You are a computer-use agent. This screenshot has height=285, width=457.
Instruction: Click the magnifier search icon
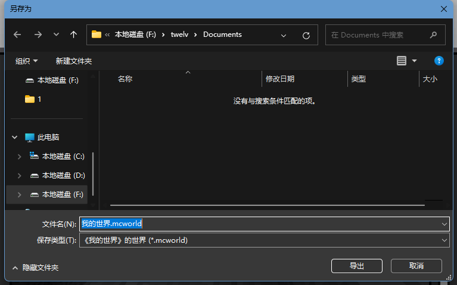point(433,35)
